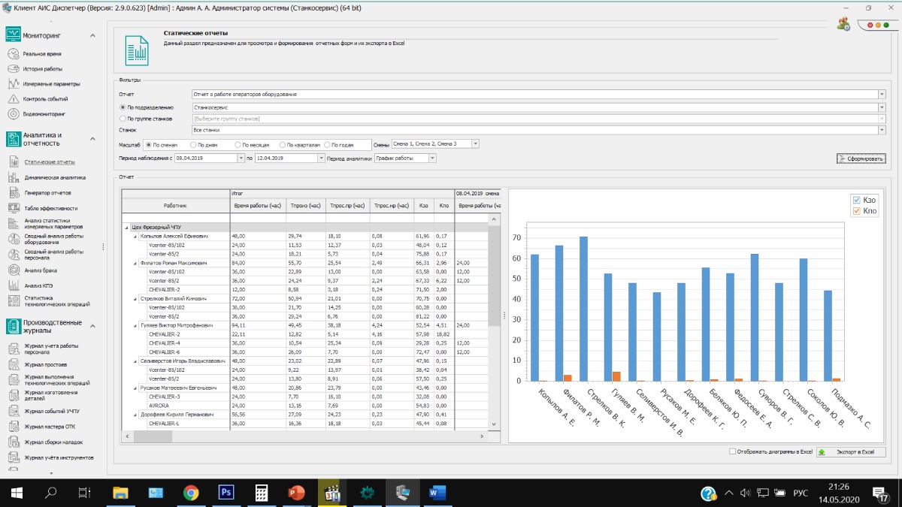This screenshot has width=902, height=507.
Task: Enable Отображать диаграммы в Excel checkbox
Action: point(733,451)
